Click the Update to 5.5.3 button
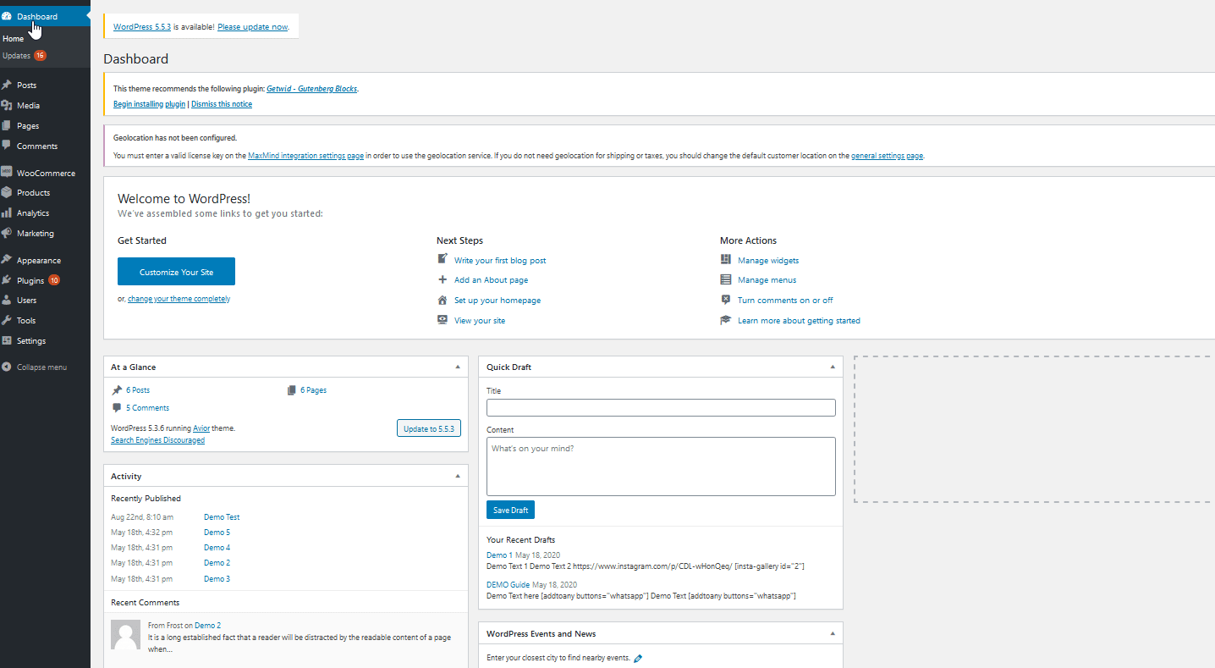The image size is (1215, 668). [429, 428]
